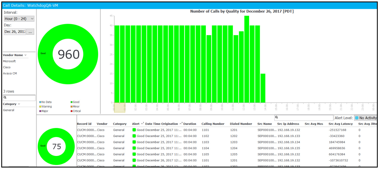379x169 pixels.
Task: Click the Major legend swatch
Action: pos(40,111)
